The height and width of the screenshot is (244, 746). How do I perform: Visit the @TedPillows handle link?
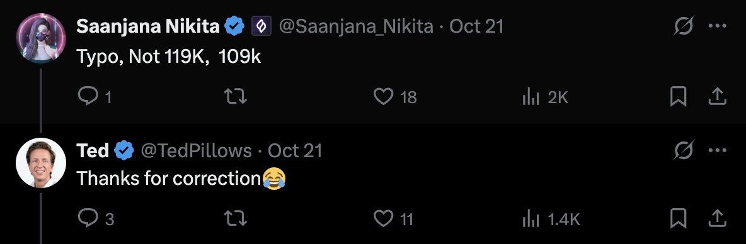[196, 151]
